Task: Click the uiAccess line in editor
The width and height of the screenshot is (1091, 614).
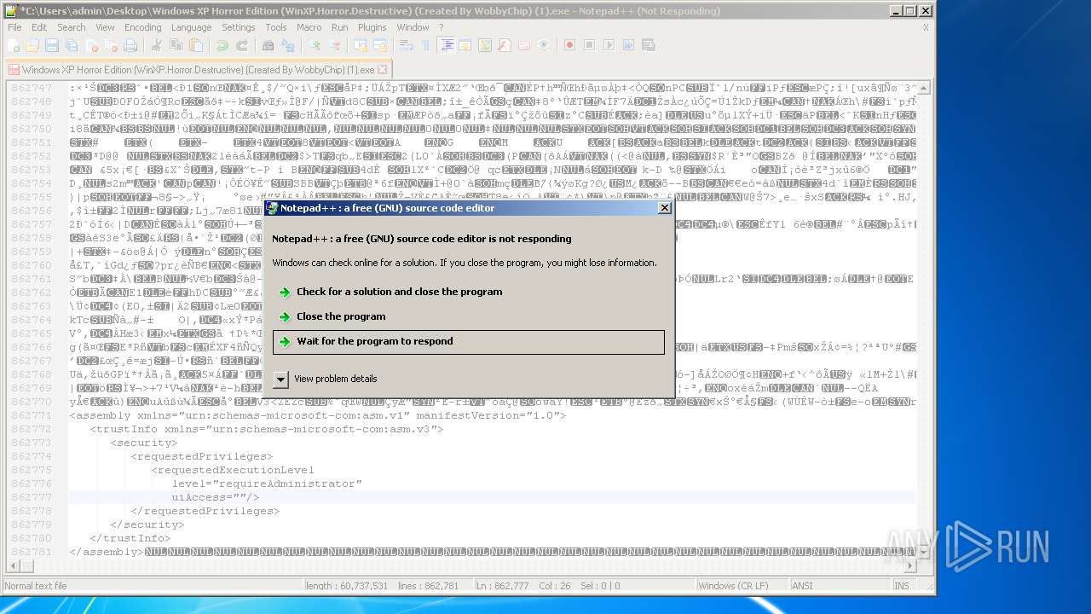Action: pos(215,497)
